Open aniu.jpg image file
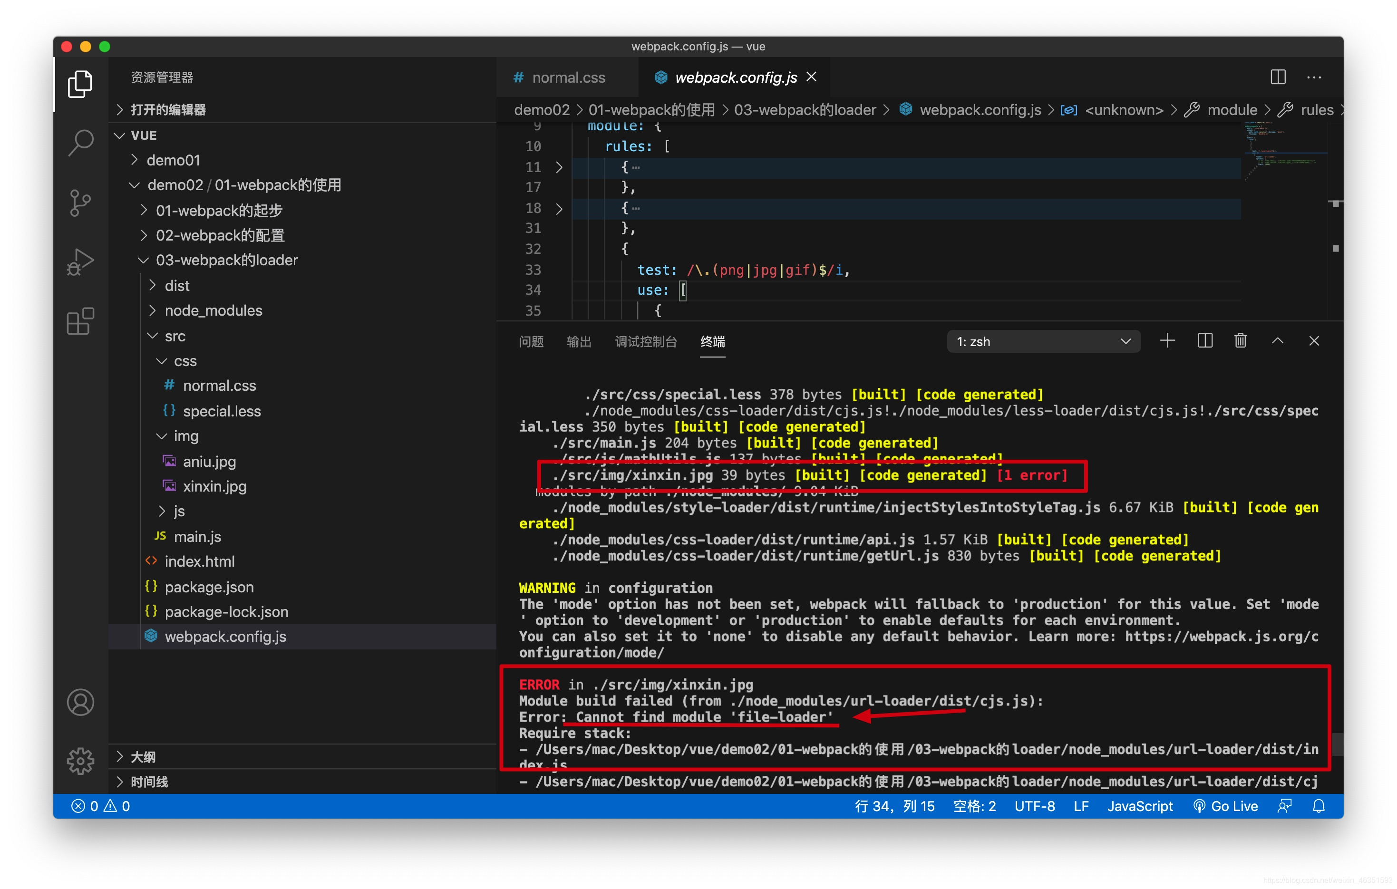Screen dimensions: 1397x889 tap(302, 462)
